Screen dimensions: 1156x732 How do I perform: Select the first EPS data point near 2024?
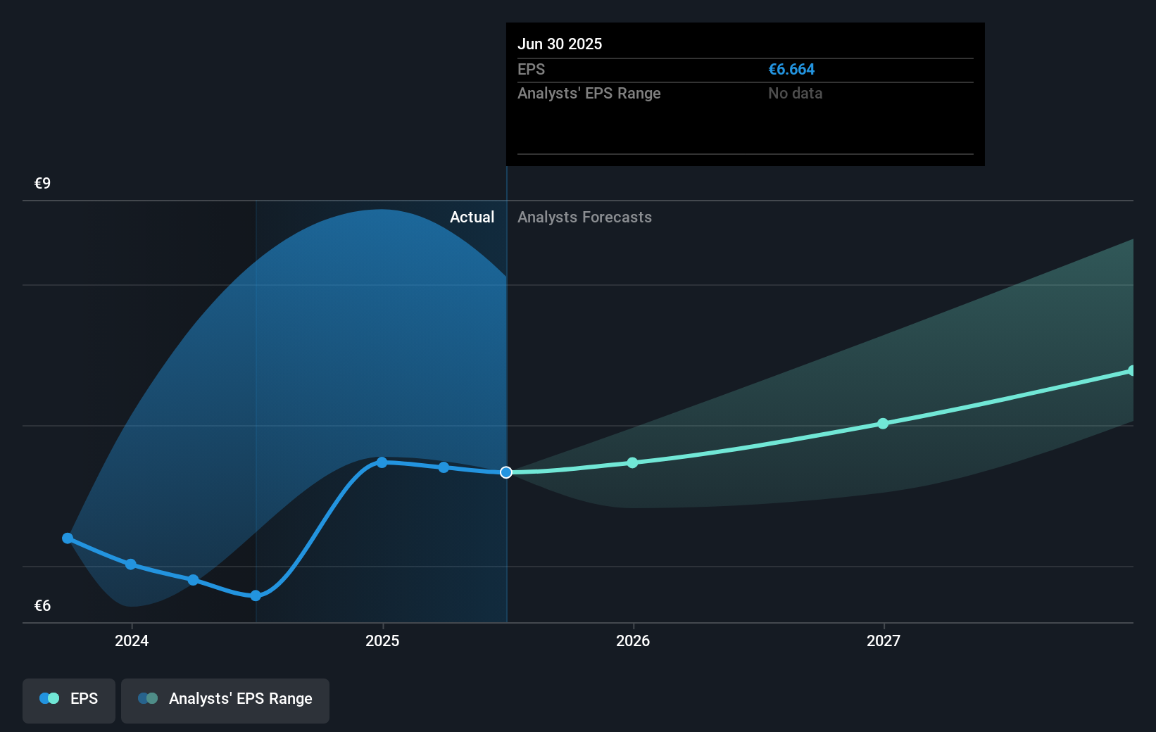(x=68, y=538)
